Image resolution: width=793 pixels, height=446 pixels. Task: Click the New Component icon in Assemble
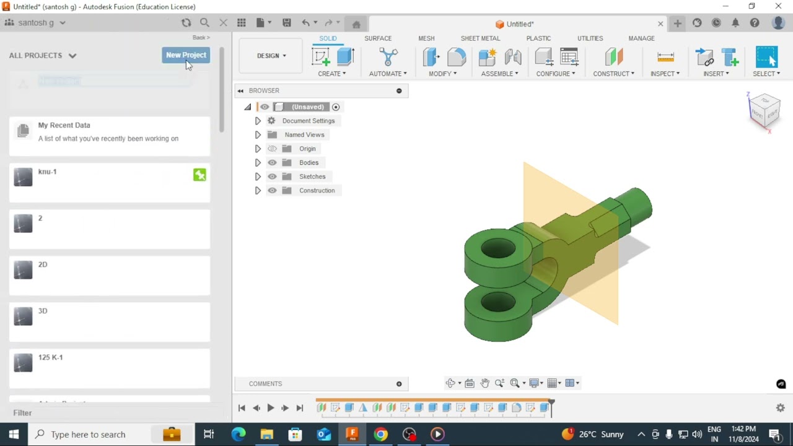point(488,57)
